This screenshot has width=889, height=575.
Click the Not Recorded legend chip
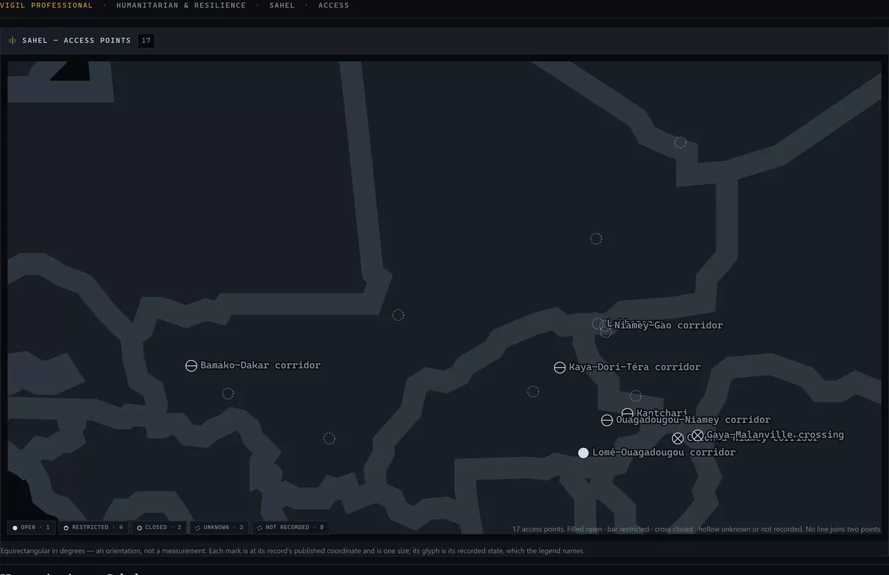pyautogui.click(x=290, y=528)
